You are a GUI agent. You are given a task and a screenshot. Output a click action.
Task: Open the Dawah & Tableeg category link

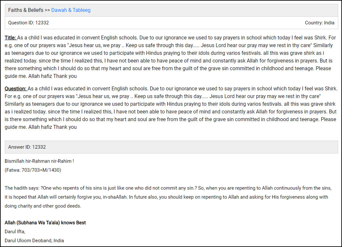[71, 10]
